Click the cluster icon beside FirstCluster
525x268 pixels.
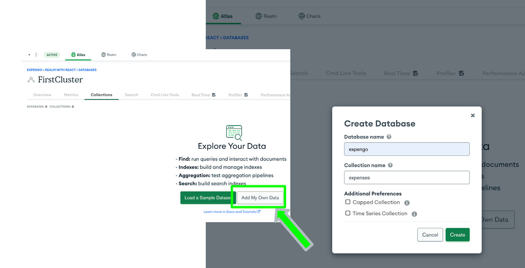[30, 79]
